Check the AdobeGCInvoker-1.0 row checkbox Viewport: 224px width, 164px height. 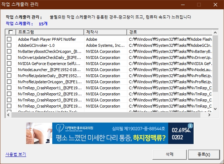[x=9, y=45]
